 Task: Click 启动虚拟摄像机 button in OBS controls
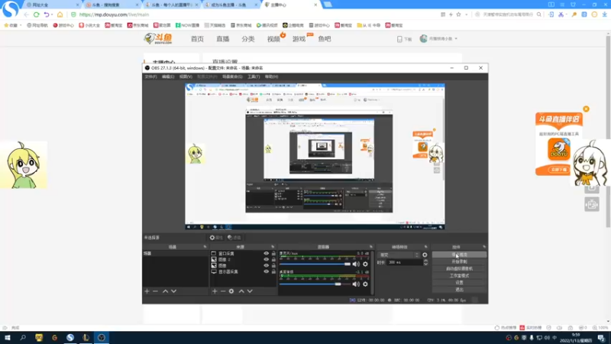[459, 269]
